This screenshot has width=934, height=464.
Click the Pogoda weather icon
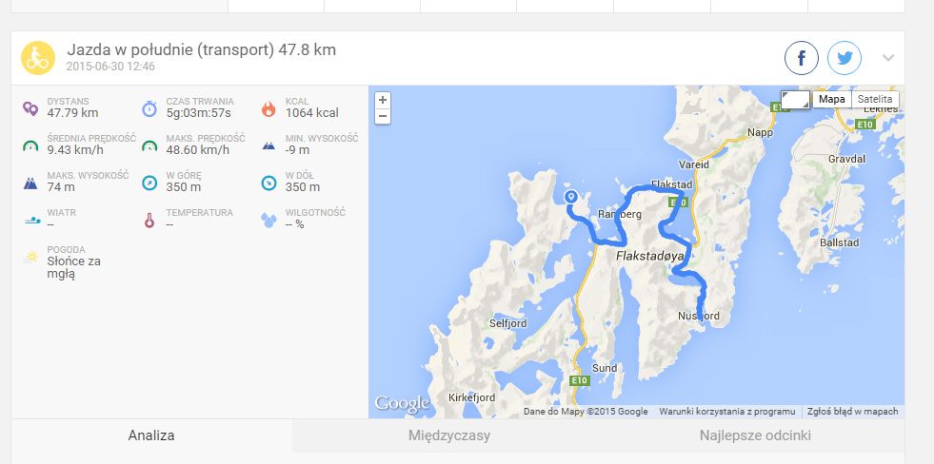30,258
